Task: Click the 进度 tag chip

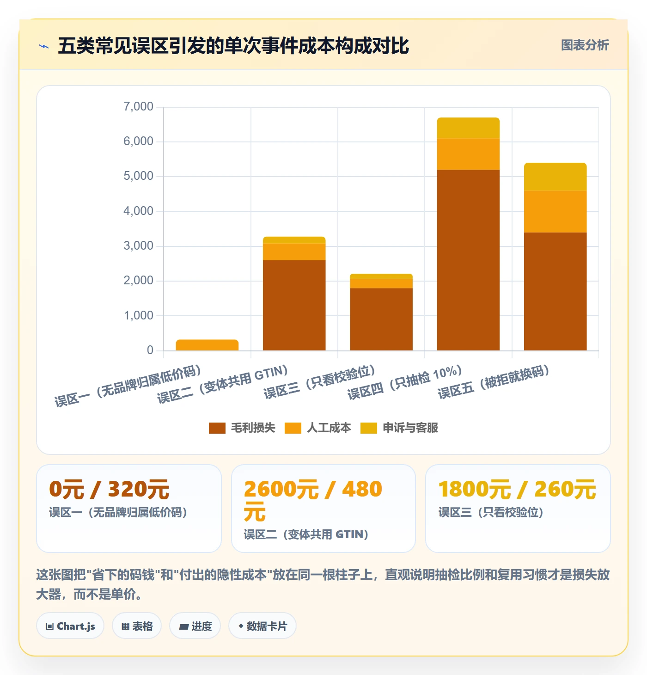Action: point(195,626)
